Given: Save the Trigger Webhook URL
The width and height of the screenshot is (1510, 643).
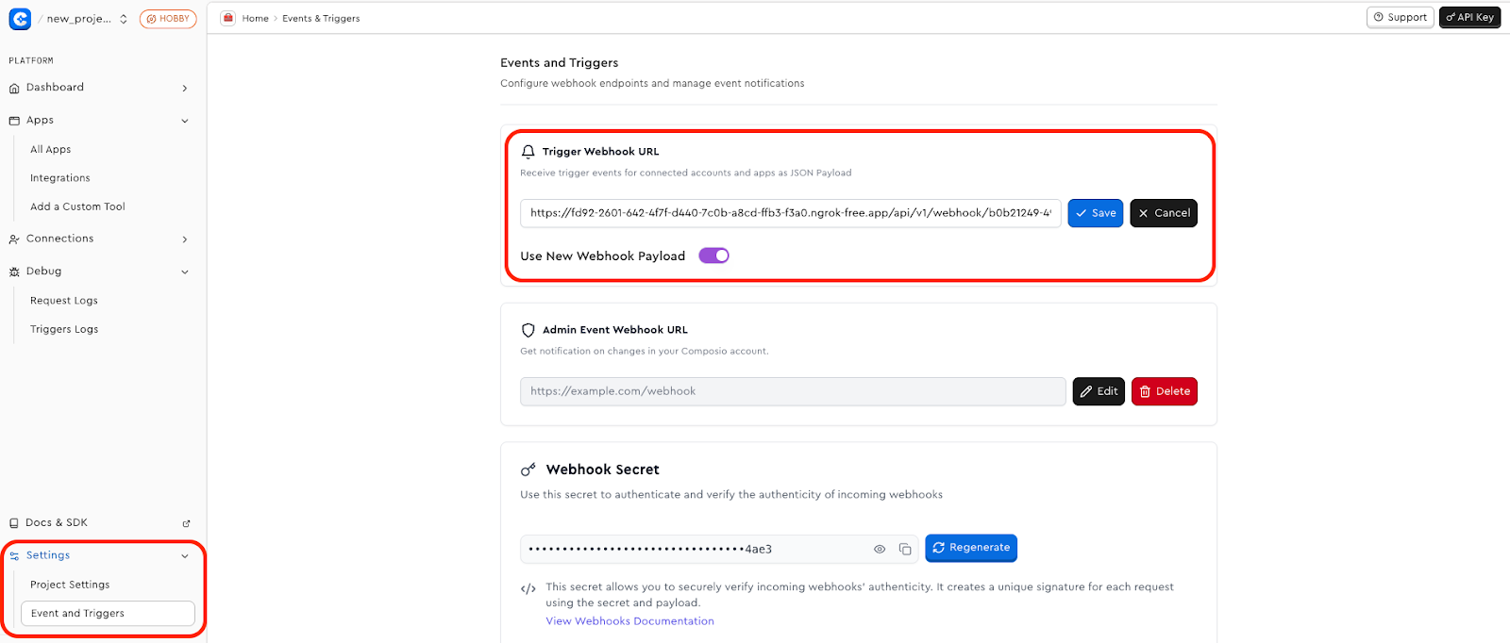Looking at the screenshot, I should tap(1095, 213).
